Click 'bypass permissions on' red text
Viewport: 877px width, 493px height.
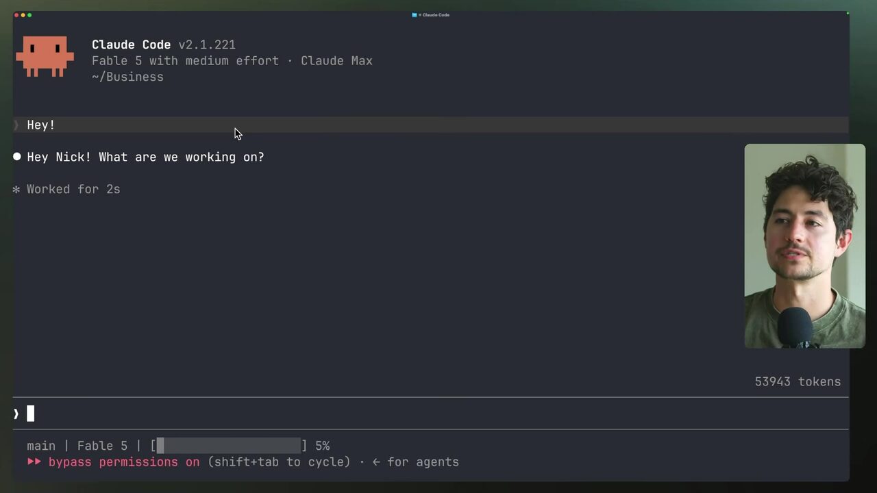pyautogui.click(x=124, y=462)
